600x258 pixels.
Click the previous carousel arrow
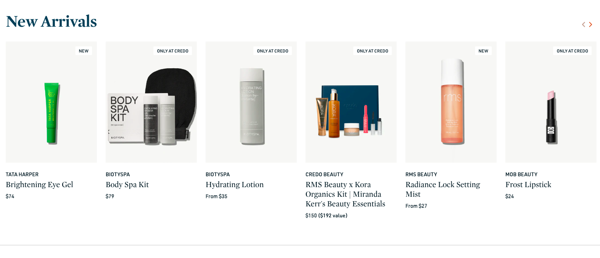pos(583,24)
